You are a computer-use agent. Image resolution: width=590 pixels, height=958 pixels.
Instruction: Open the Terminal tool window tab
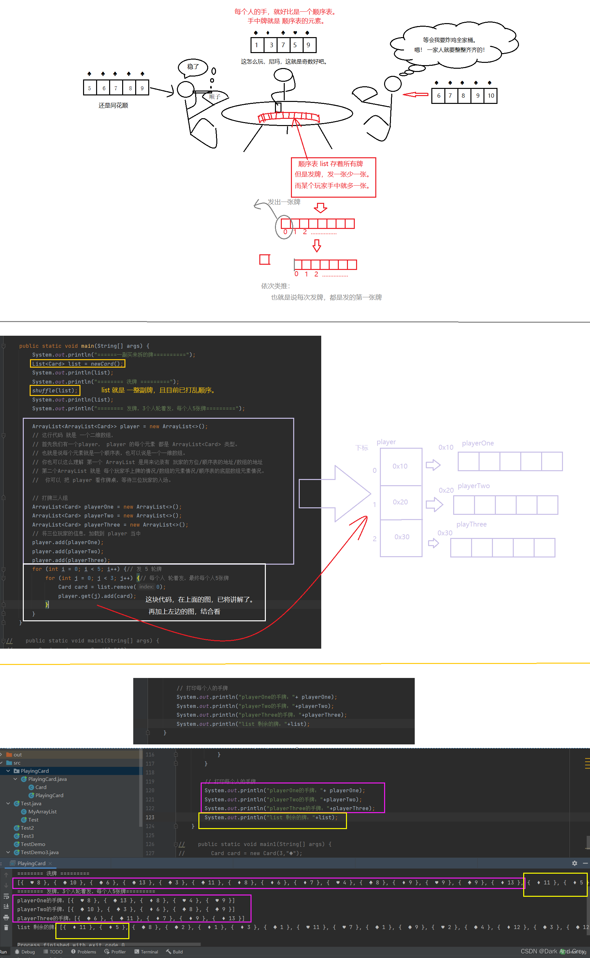pos(146,952)
